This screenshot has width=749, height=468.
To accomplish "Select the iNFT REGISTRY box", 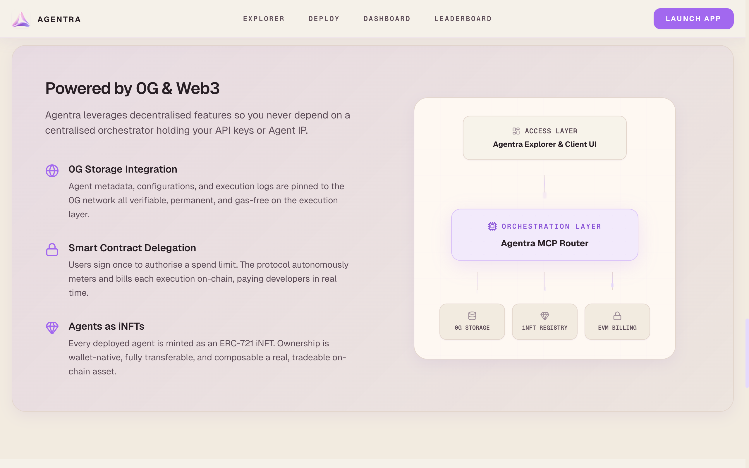I will pyautogui.click(x=544, y=321).
